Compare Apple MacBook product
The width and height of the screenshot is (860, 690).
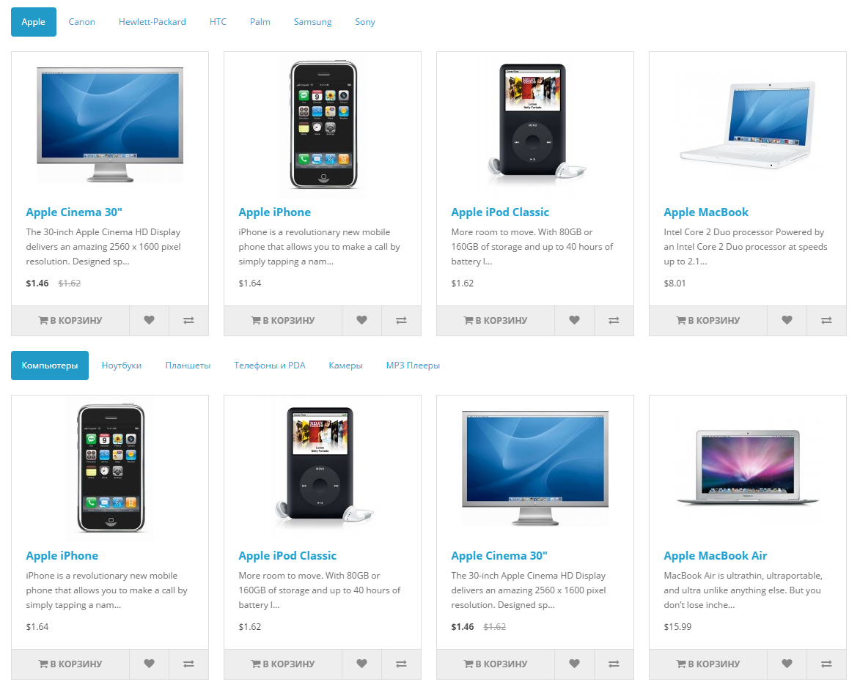[x=826, y=321]
